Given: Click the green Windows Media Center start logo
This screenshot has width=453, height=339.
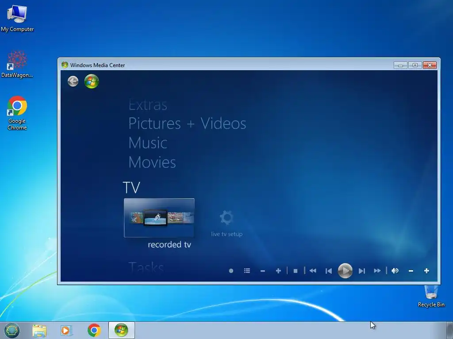Looking at the screenshot, I should (x=92, y=81).
